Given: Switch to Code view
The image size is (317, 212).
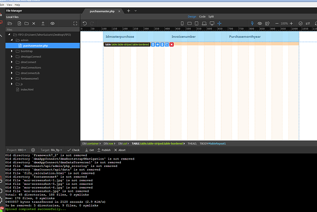Looking at the screenshot, I should [x=202, y=17].
